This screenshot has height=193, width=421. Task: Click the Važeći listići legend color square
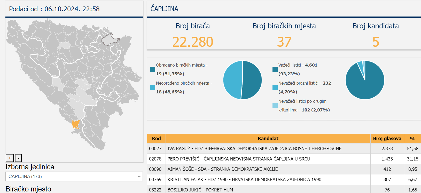(x=275, y=69)
